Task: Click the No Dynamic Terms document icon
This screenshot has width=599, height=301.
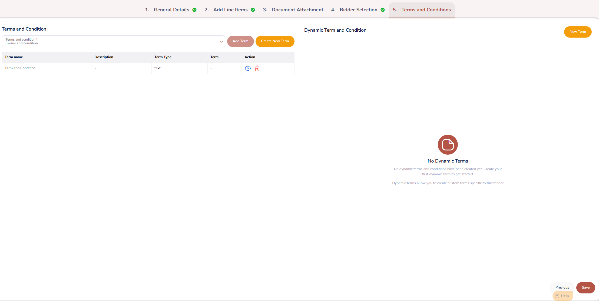Action: [x=448, y=145]
